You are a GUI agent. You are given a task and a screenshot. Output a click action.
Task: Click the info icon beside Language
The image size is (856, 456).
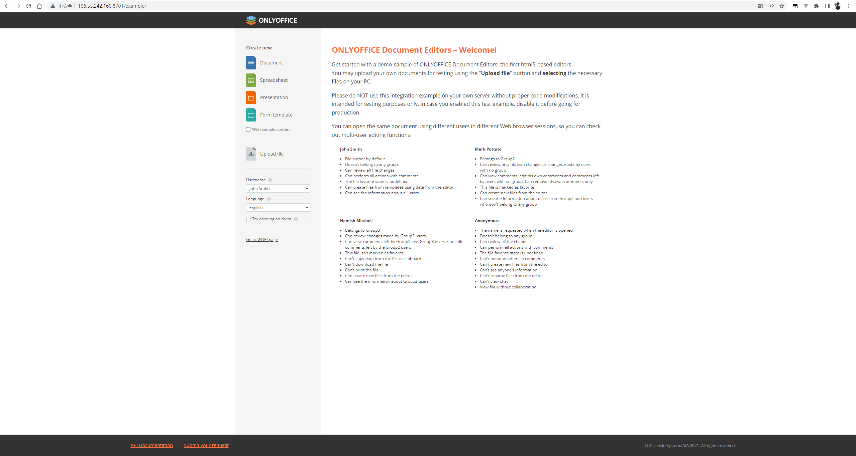click(x=269, y=199)
